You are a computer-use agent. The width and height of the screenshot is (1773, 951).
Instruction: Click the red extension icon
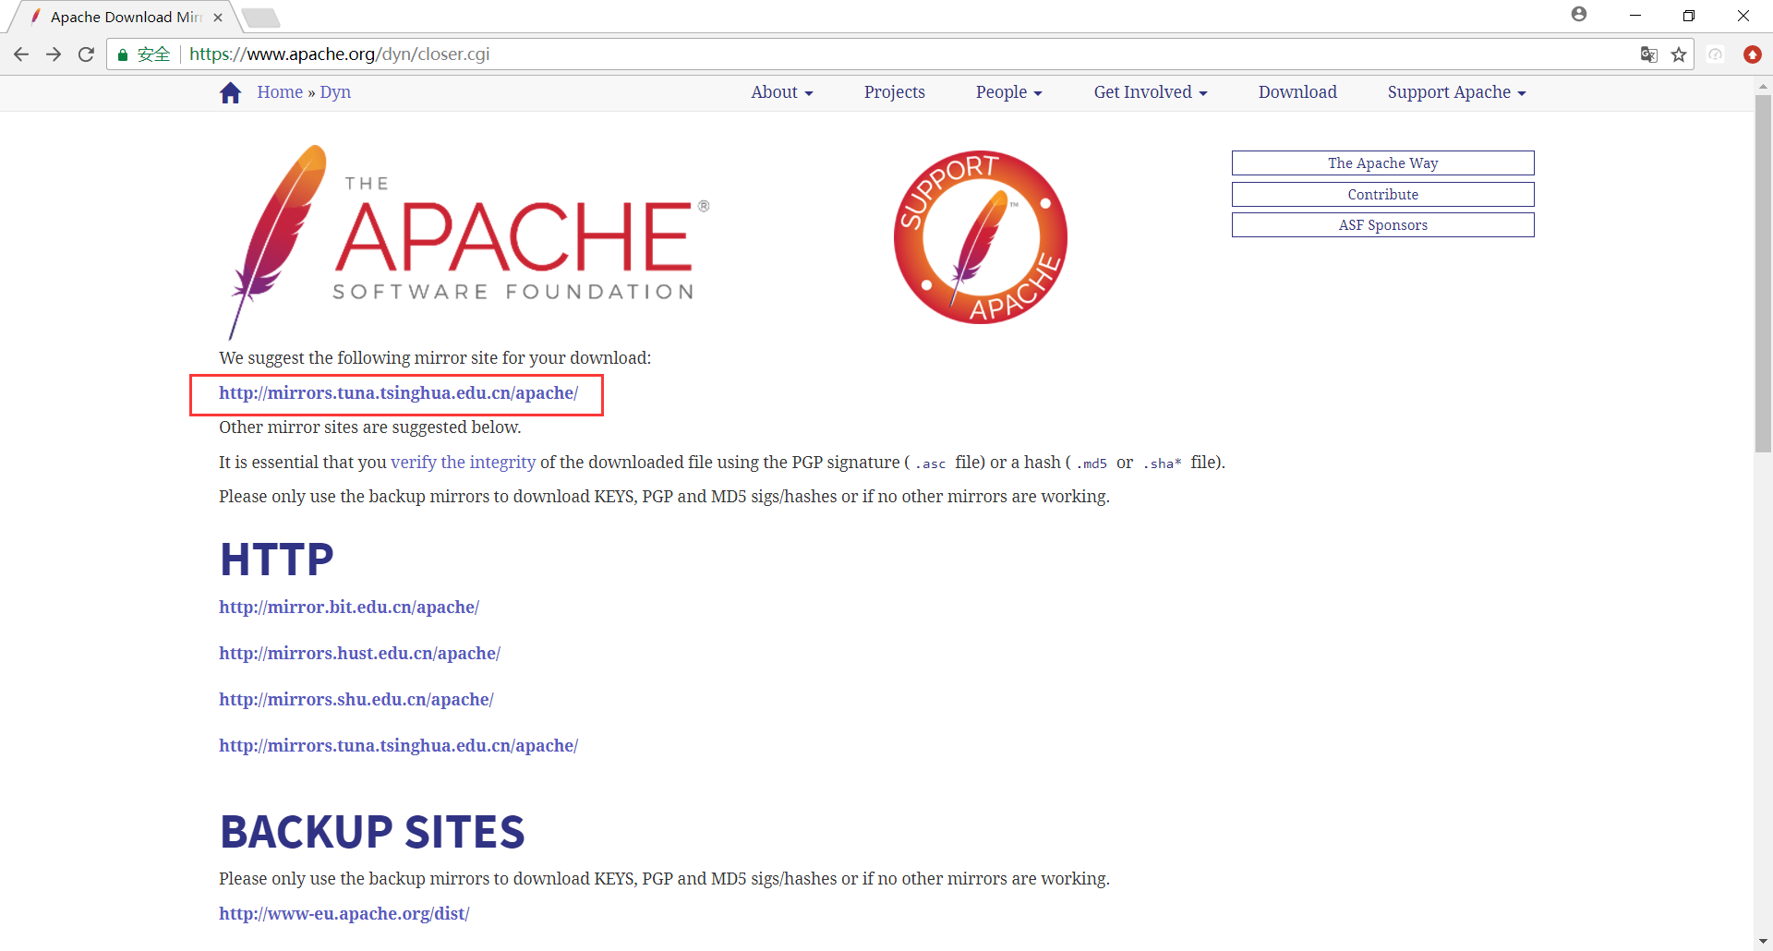coord(1752,54)
